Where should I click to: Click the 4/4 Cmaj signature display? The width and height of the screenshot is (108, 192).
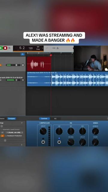point(38,48)
